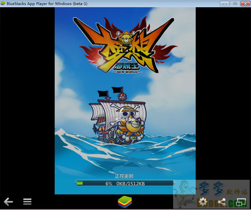Click the pirate ship in the game

pos(118,116)
